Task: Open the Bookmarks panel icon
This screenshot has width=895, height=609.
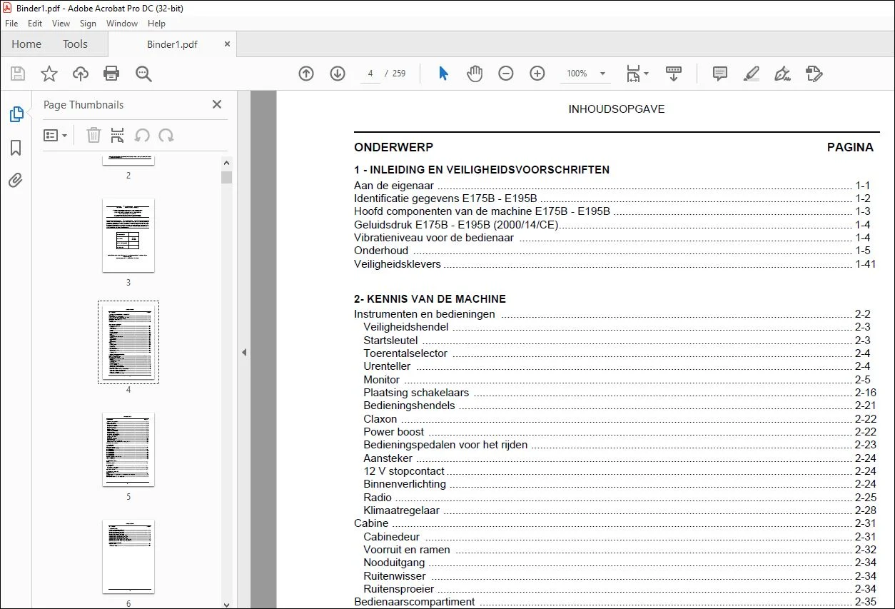Action: [16, 148]
